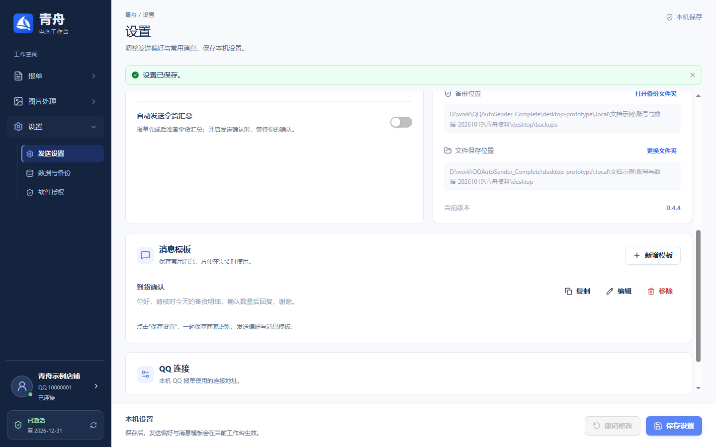The image size is (716, 447).
Task: Click the 新增模板 button
Action: click(653, 255)
